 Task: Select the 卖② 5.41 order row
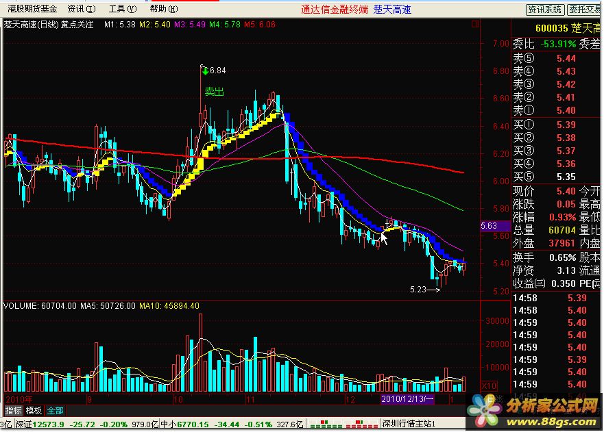(x=557, y=98)
